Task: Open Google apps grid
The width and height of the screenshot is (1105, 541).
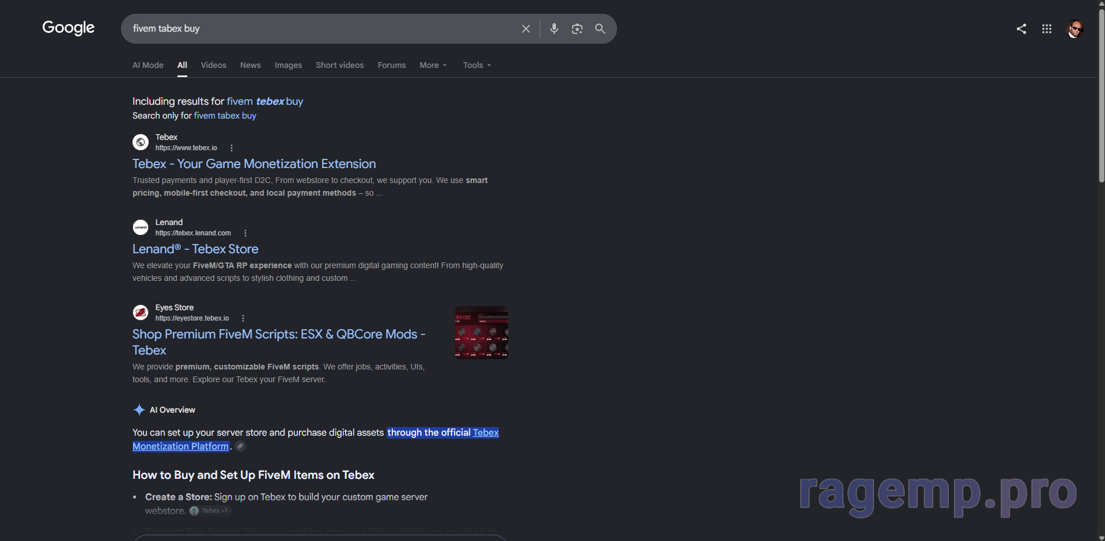Action: click(1047, 29)
